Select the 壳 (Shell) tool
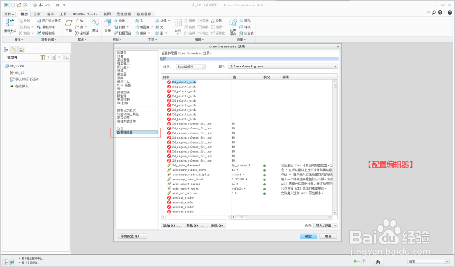 (159, 27)
